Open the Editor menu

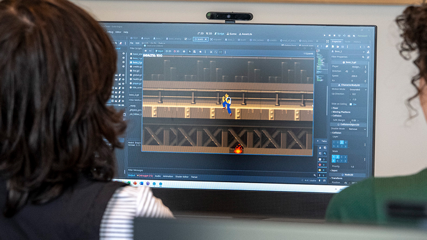coord(118,32)
